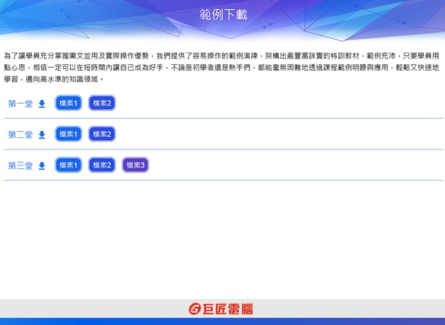Screen dimensions: 445x325
Task: Open 檔案1 in the 第二堂 row
Action: (68, 134)
